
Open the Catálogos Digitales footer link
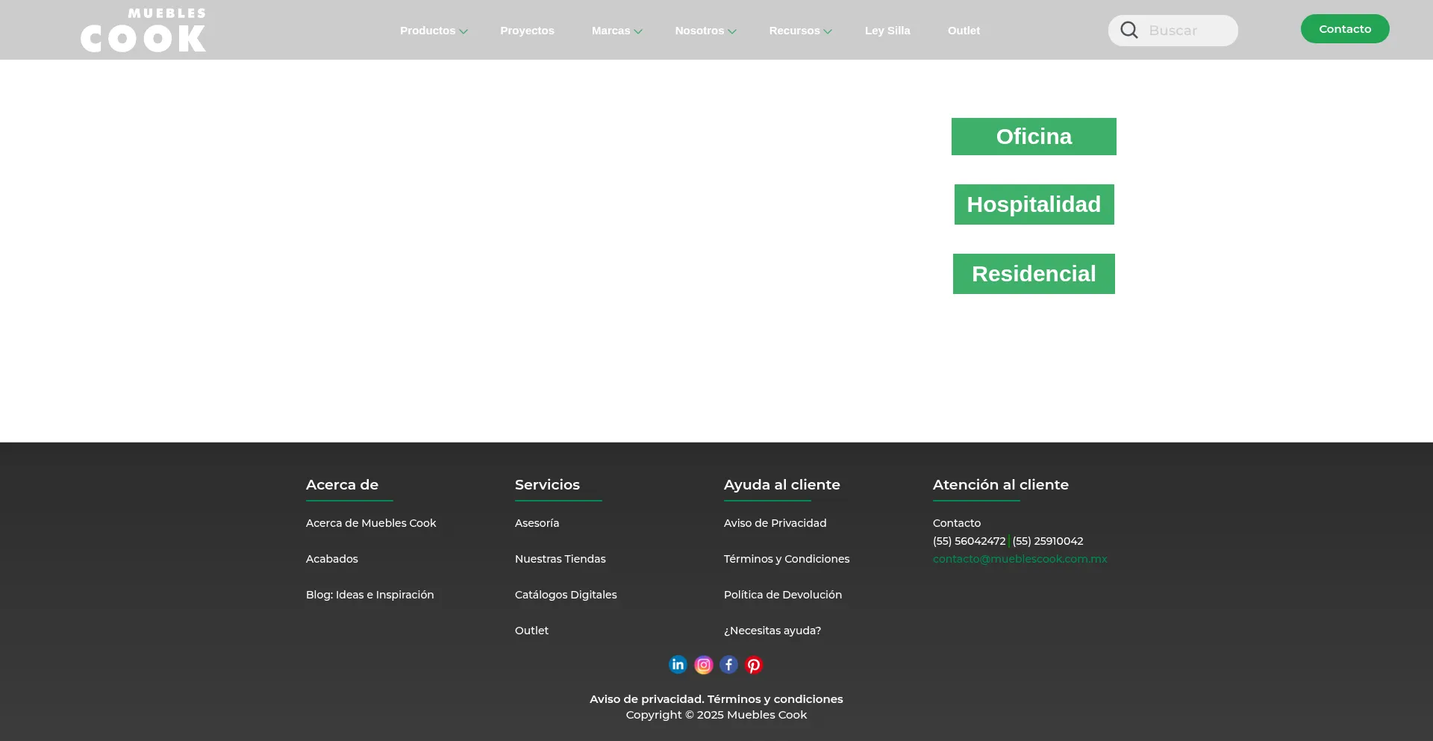566,595
